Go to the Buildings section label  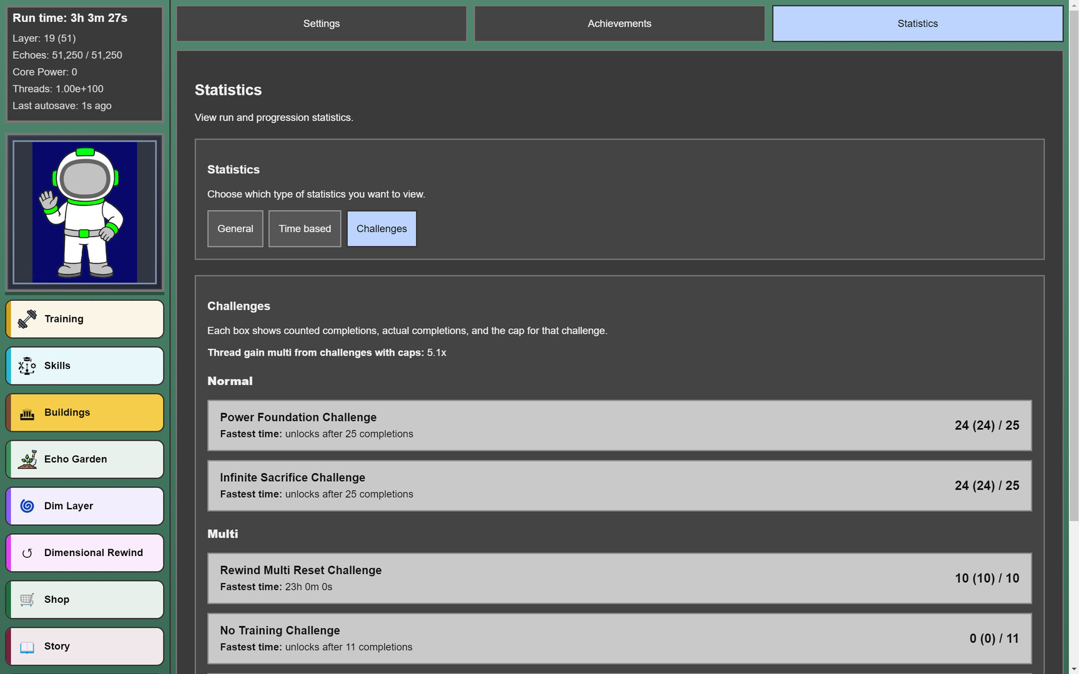point(67,413)
